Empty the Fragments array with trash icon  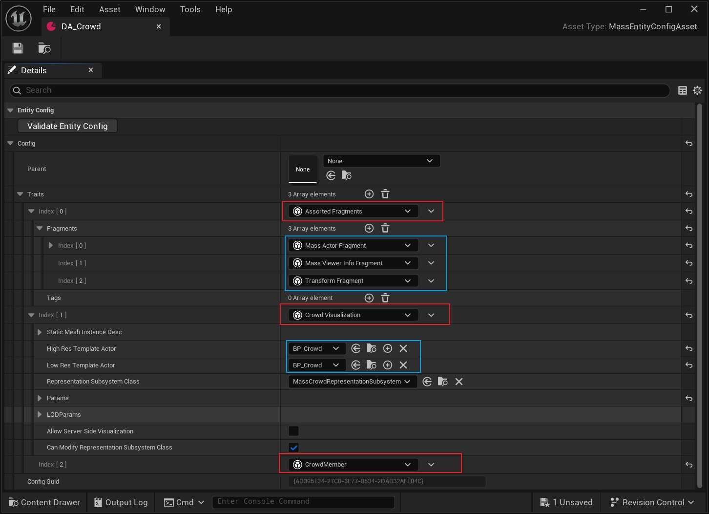point(385,228)
